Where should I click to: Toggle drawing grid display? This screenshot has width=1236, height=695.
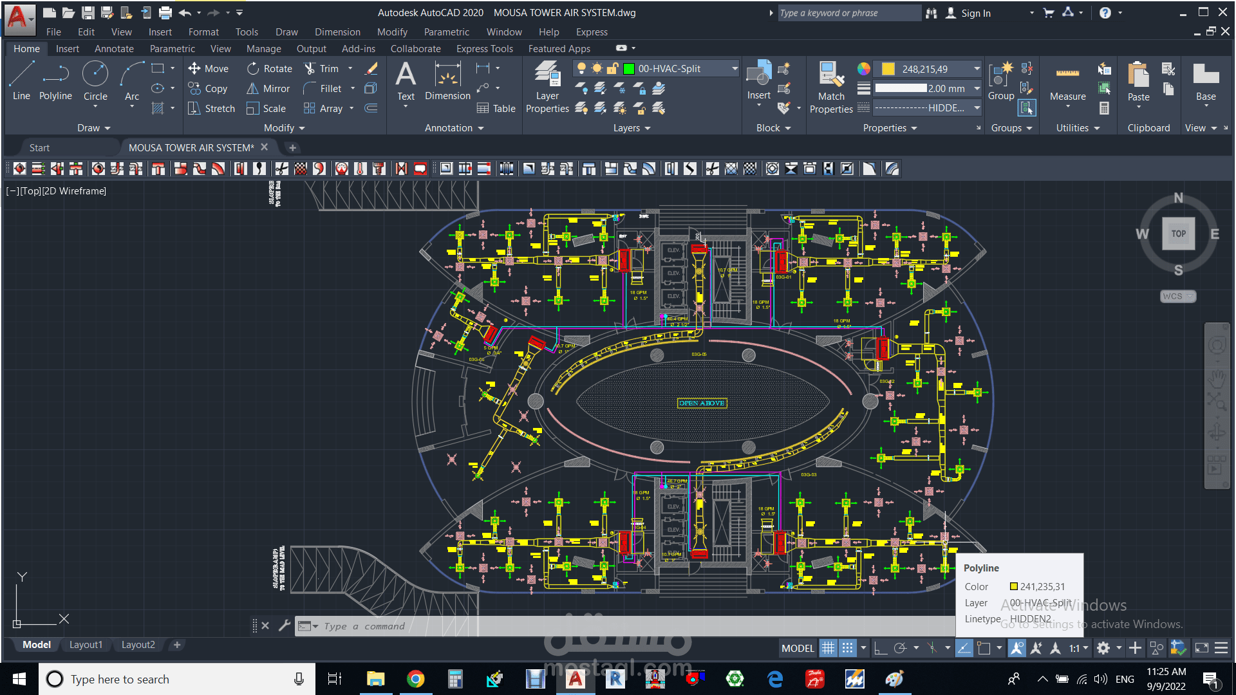pyautogui.click(x=828, y=648)
